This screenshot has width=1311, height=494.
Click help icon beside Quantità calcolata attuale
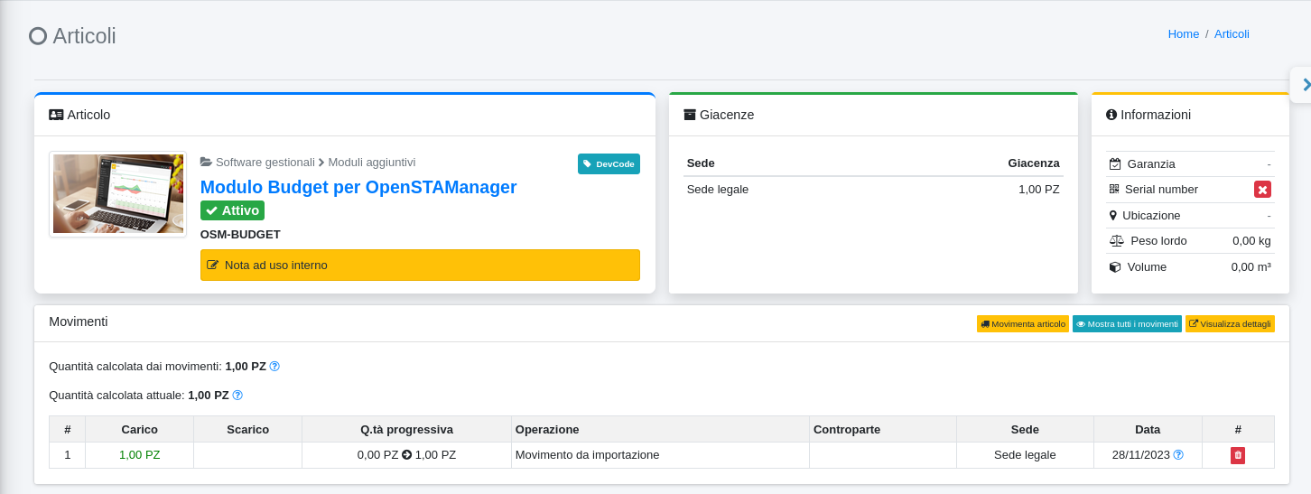237,396
